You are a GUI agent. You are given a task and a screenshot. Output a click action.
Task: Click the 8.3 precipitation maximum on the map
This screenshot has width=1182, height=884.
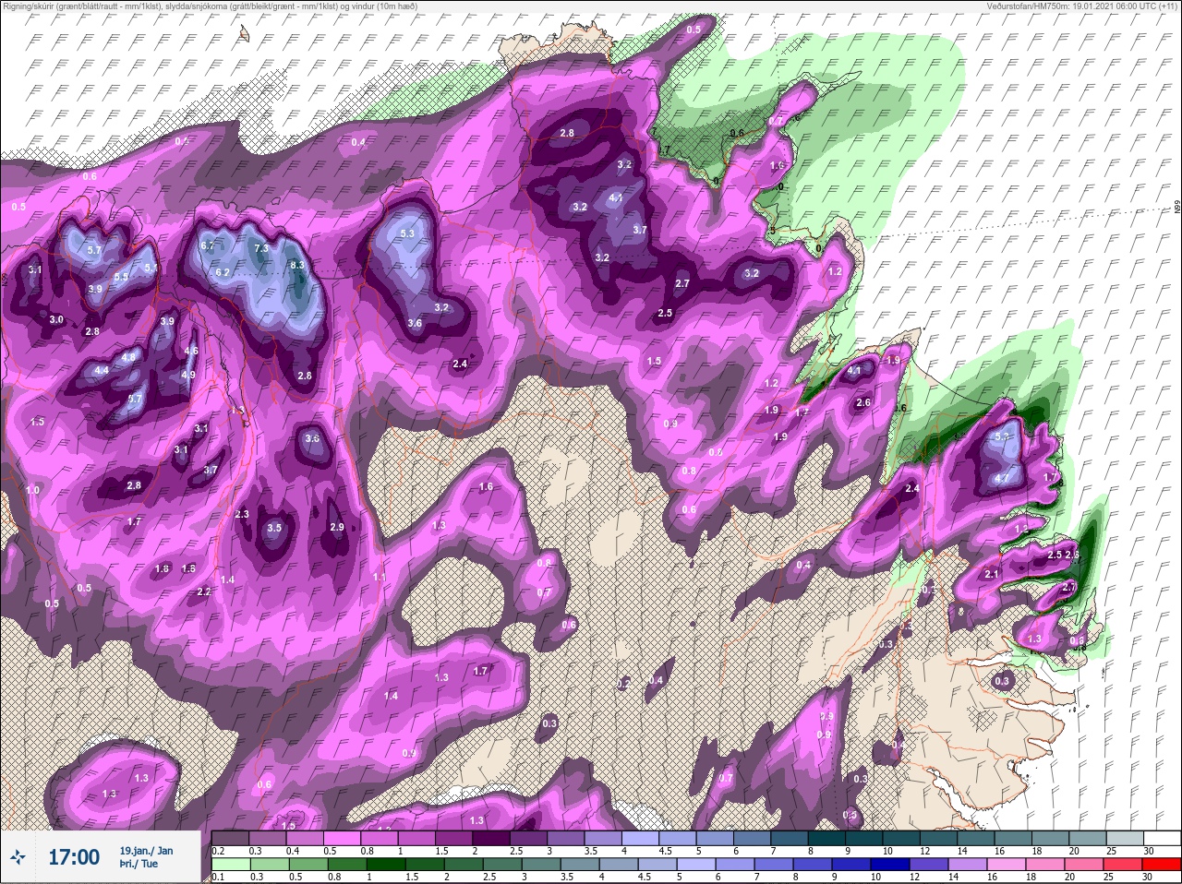[297, 265]
